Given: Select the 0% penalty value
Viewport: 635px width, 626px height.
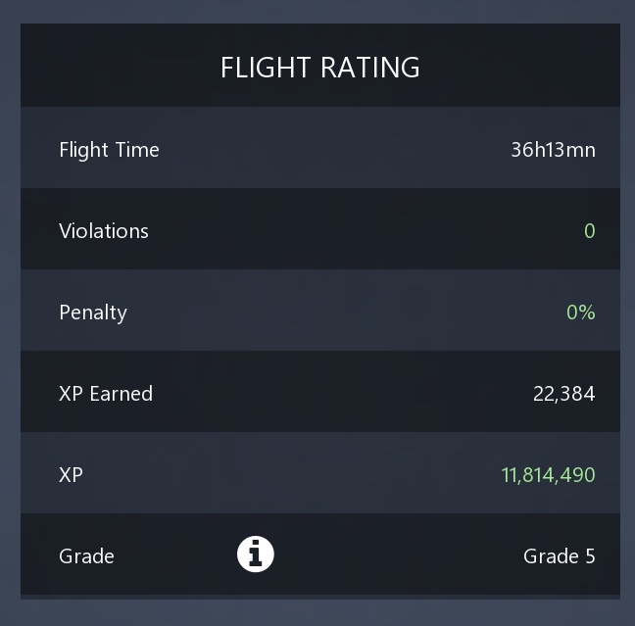Looking at the screenshot, I should point(581,313).
